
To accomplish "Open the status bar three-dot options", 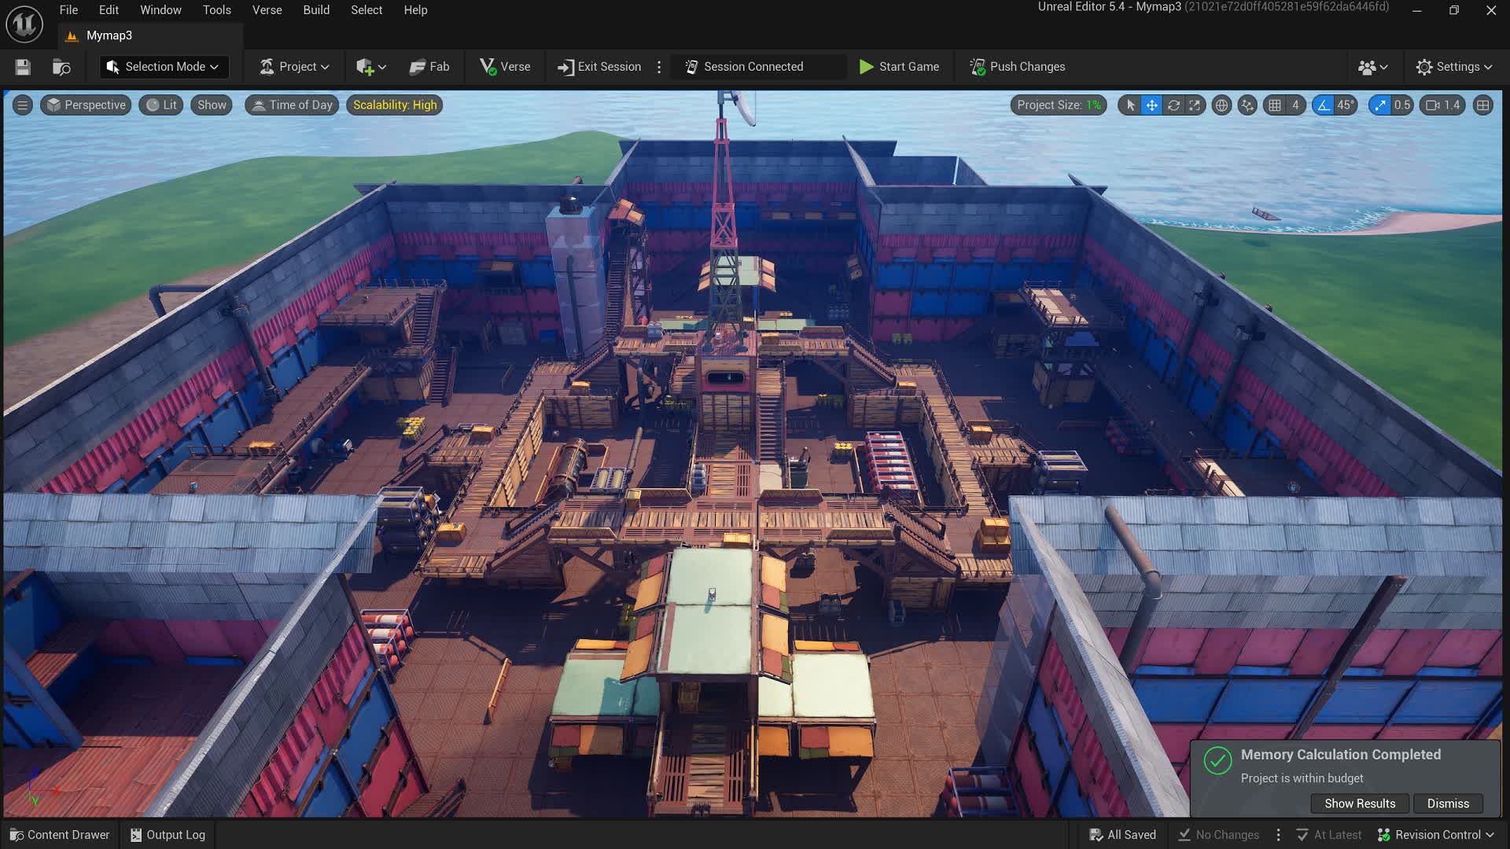I will pos(1278,835).
